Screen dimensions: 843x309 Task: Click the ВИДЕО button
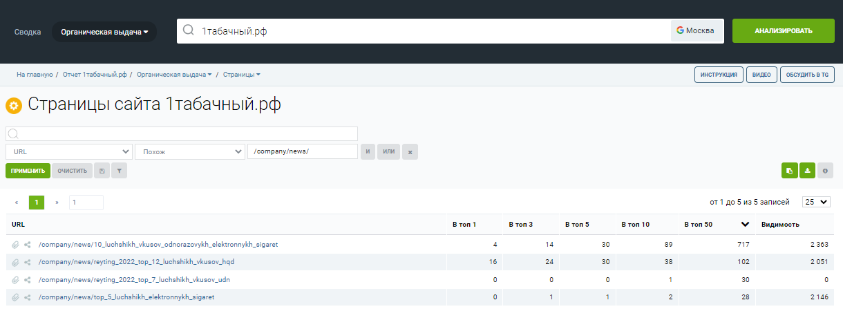click(x=761, y=75)
